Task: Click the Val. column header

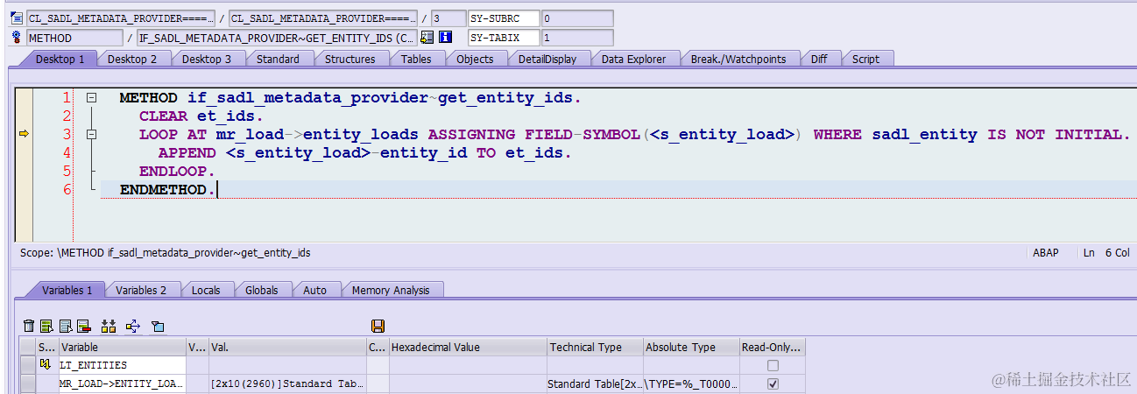Action: point(286,348)
